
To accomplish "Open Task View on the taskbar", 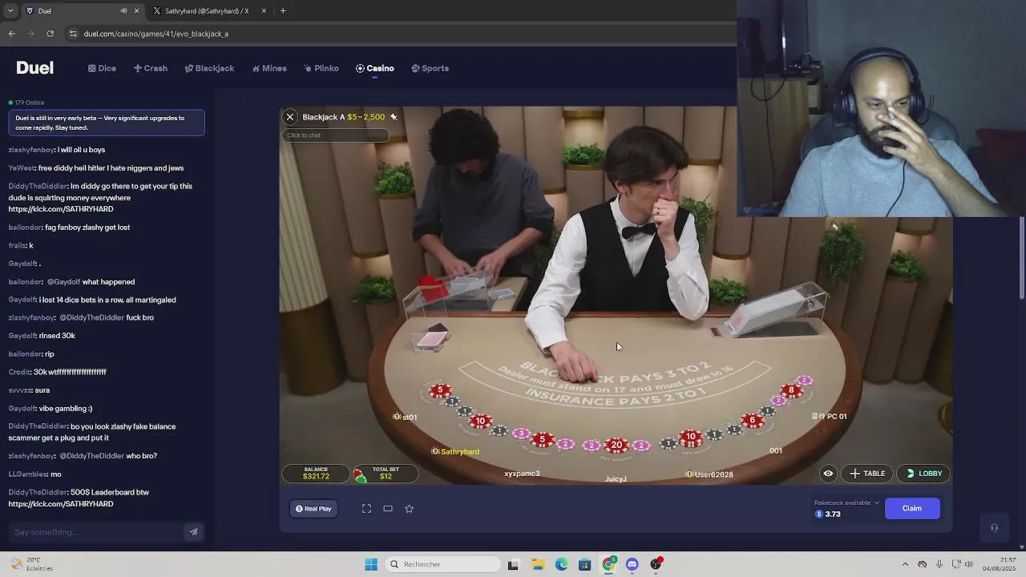I will coord(513,564).
